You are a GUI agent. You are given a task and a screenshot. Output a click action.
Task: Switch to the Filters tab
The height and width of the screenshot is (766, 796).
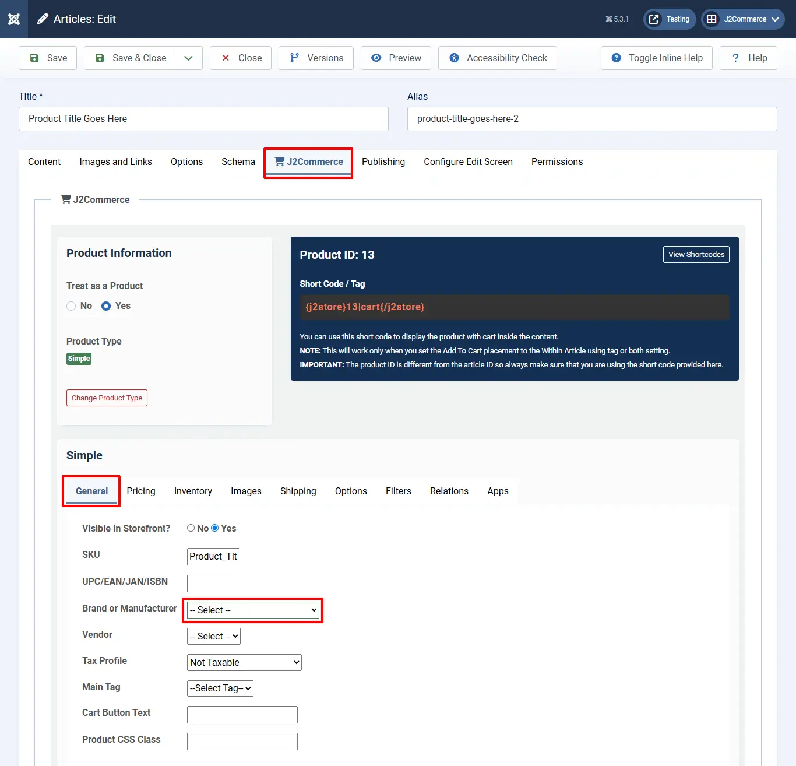[x=399, y=491]
